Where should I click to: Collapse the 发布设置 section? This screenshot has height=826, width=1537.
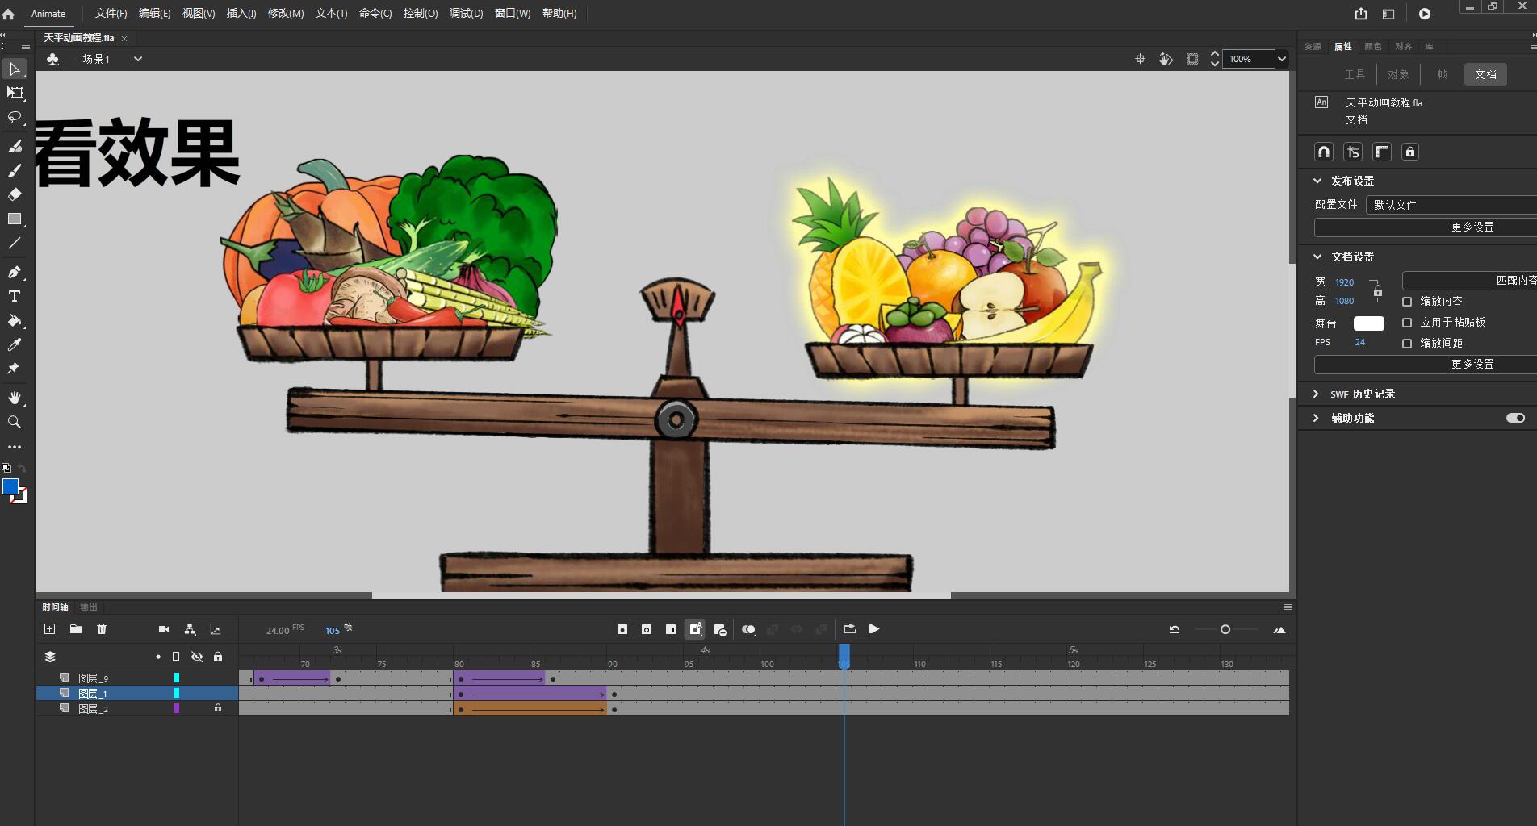point(1317,181)
